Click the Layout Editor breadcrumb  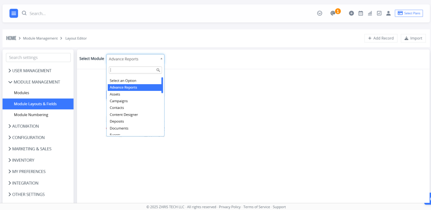(x=76, y=38)
